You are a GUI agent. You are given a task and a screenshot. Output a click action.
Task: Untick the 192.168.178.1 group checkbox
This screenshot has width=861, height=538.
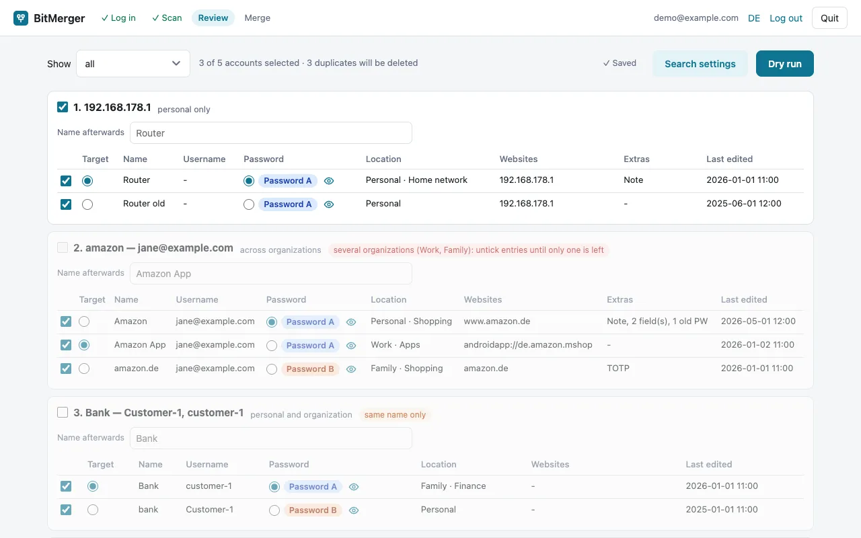(x=63, y=107)
